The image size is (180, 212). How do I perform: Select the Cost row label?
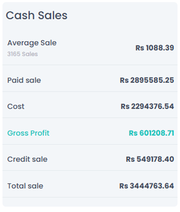[x=16, y=106]
